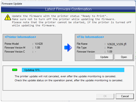Click the yellow warning triangle icon
The height and width of the screenshot is (102, 136).
(x=8, y=17)
